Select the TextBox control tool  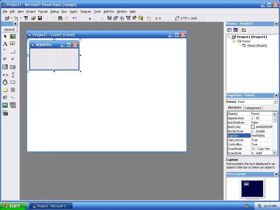point(13,44)
